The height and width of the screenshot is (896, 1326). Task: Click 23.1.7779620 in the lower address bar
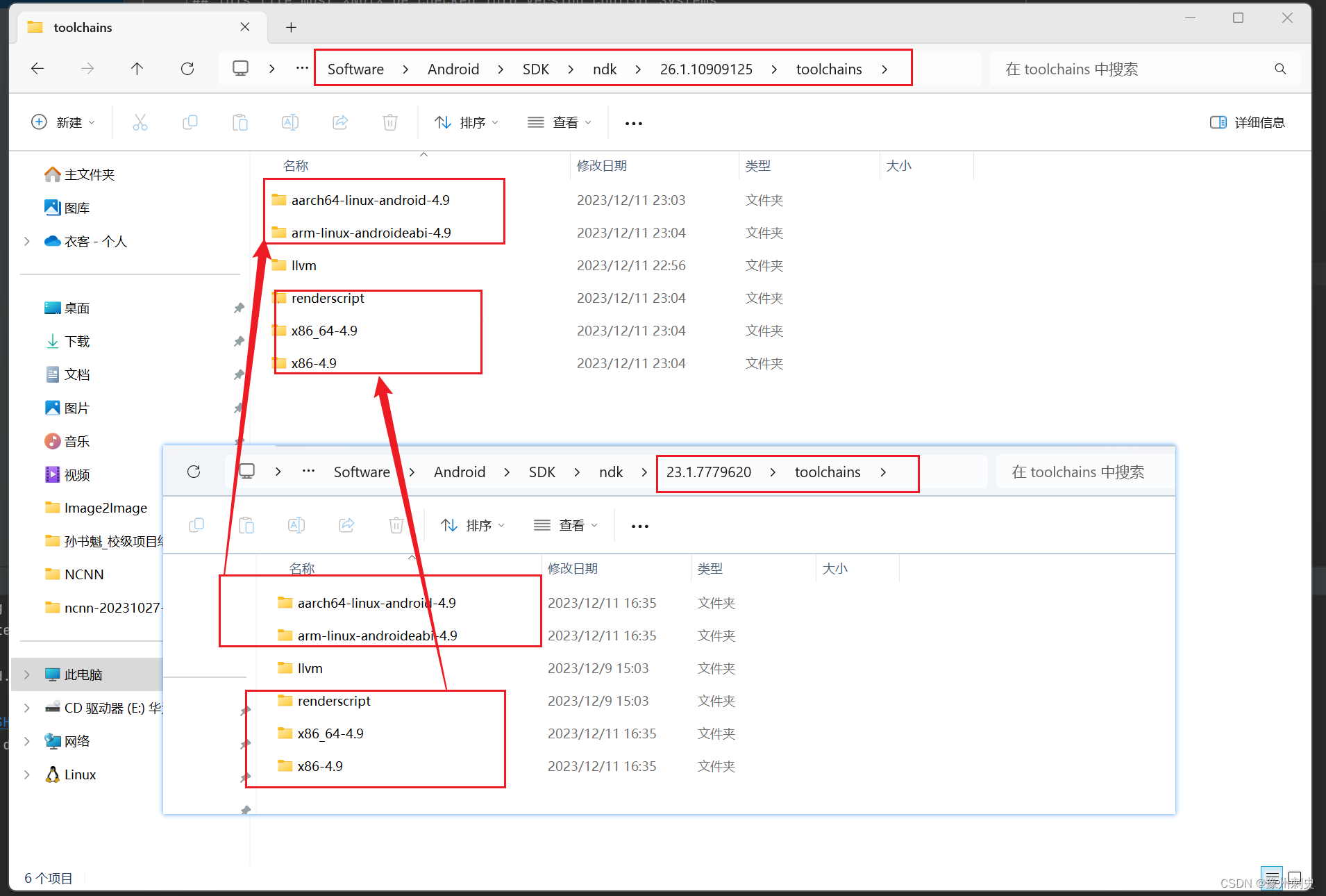tap(709, 472)
